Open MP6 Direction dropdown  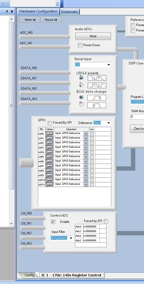click(x=86, y=161)
